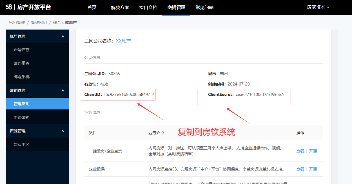Open the 解决方案 nav tab

click(x=120, y=8)
